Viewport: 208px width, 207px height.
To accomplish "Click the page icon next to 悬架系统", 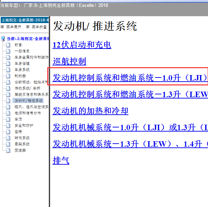I will (8, 144).
